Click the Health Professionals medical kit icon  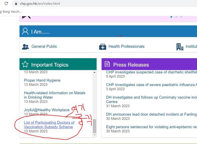103,47
